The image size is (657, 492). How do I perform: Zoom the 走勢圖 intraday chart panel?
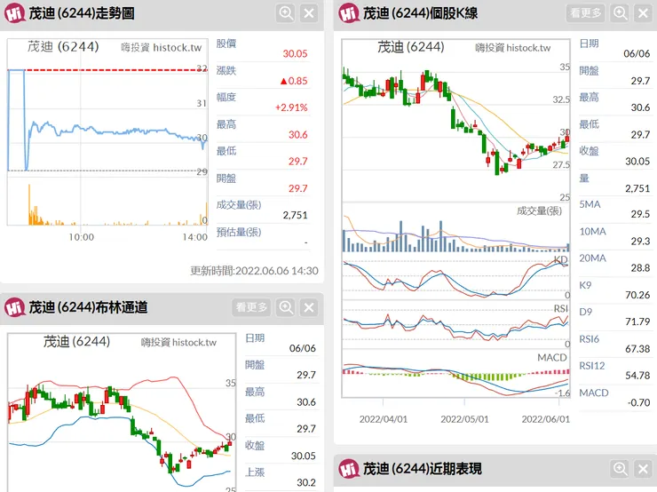pos(286,12)
